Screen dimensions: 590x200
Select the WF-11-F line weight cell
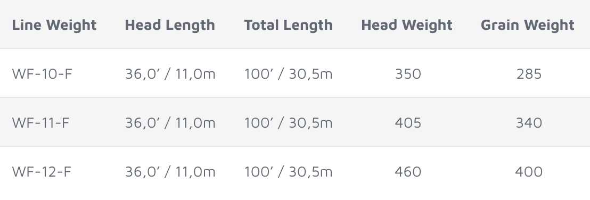(x=40, y=123)
